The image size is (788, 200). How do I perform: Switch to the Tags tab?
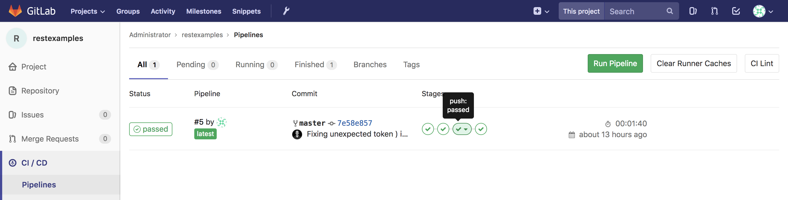pyautogui.click(x=411, y=65)
